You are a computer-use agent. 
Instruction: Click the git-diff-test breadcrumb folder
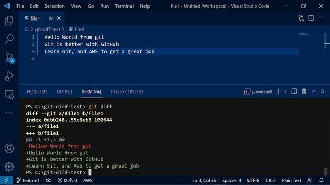tap(47, 29)
